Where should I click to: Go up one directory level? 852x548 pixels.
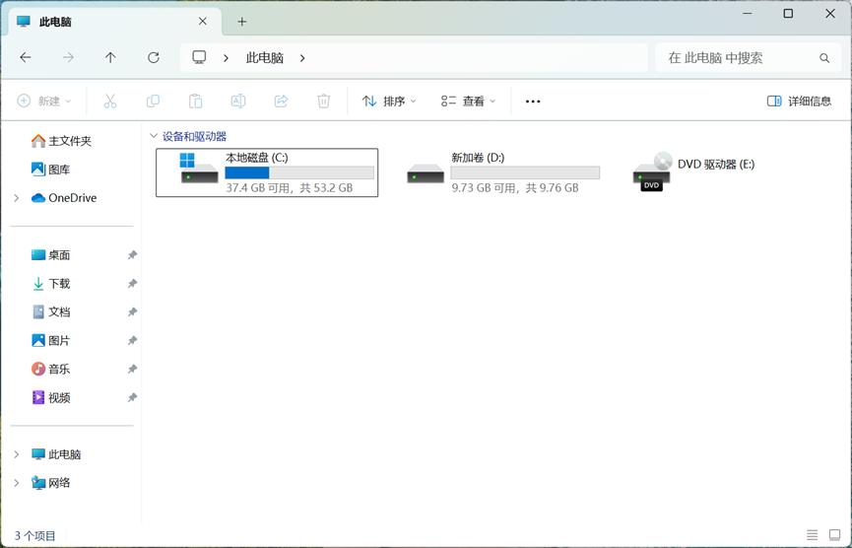(x=110, y=58)
